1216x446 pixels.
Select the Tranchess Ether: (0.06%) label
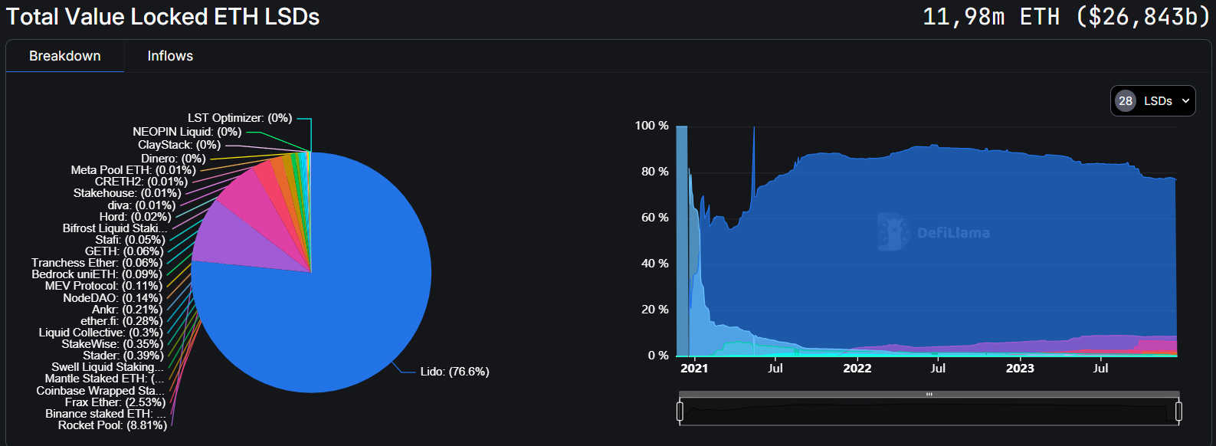coord(97,263)
